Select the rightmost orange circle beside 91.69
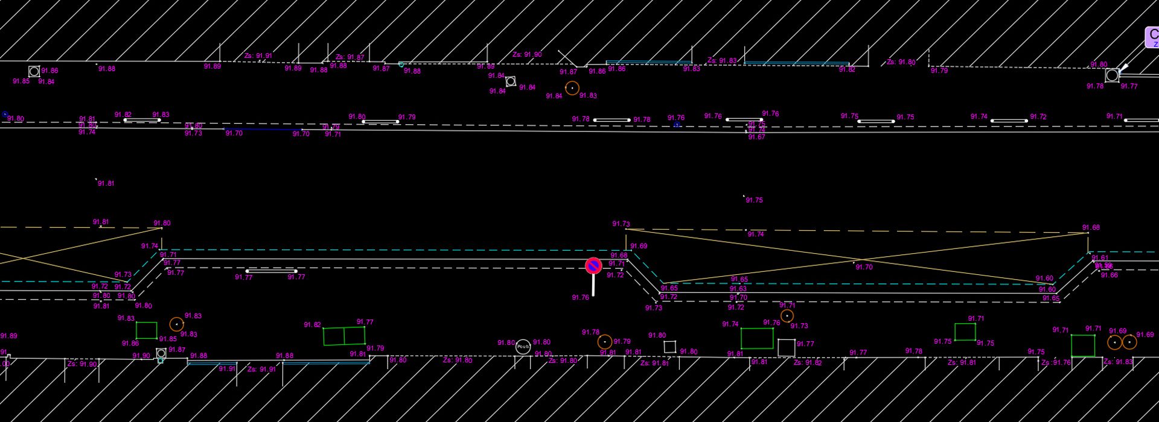Image resolution: width=1159 pixels, height=422 pixels. pyautogui.click(x=1129, y=342)
